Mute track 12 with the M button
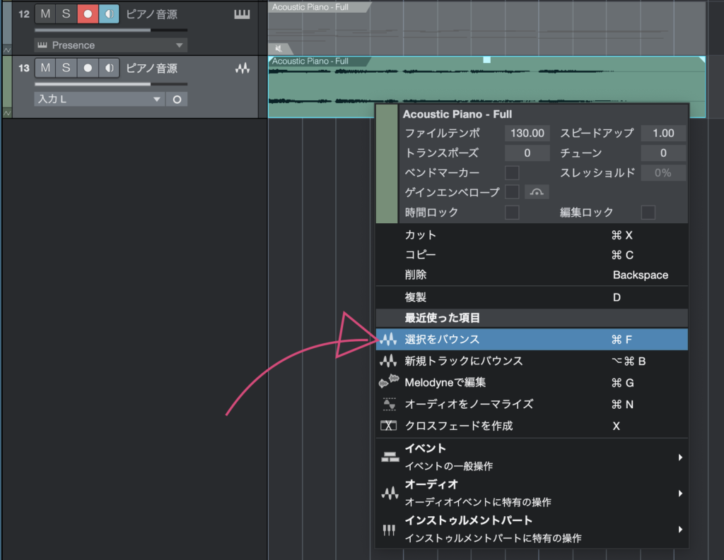This screenshot has width=724, height=560. pyautogui.click(x=45, y=13)
